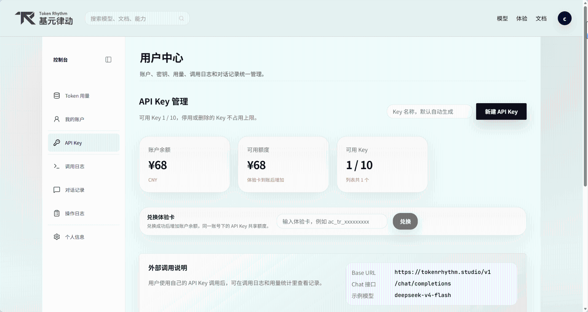Open 对话记录 section
Viewport: 588px width, 312px height.
tap(84, 190)
